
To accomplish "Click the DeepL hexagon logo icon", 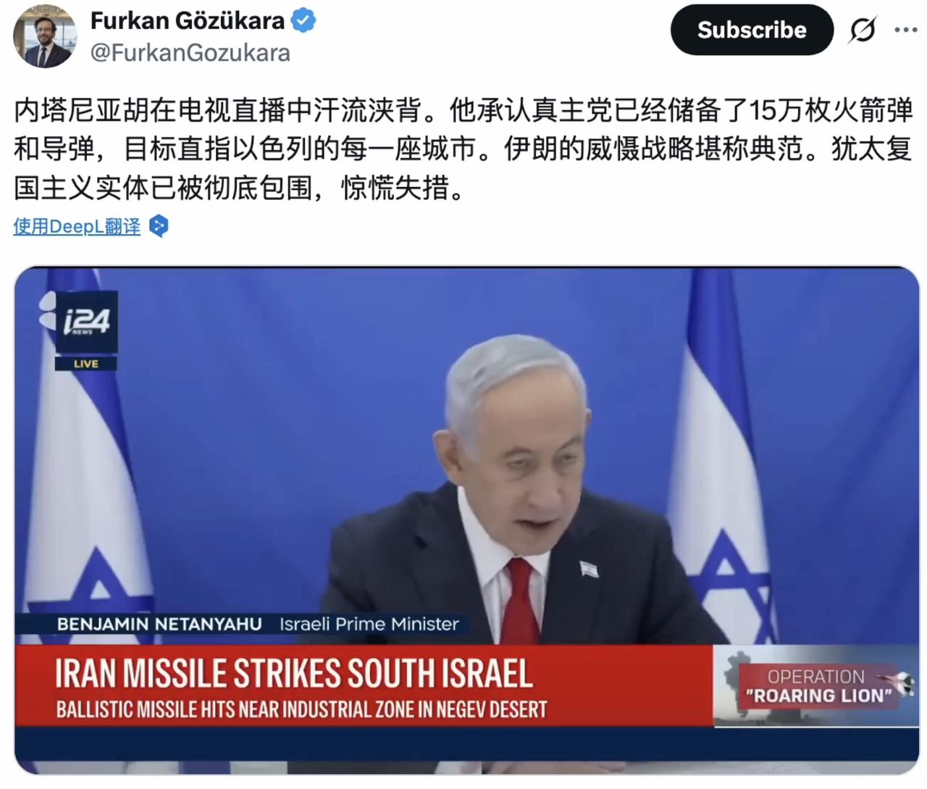I will point(159,227).
